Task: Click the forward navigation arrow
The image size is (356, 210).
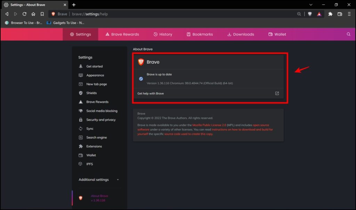Action: 15,14
